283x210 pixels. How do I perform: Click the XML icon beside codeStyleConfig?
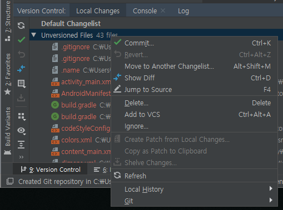[55, 129]
